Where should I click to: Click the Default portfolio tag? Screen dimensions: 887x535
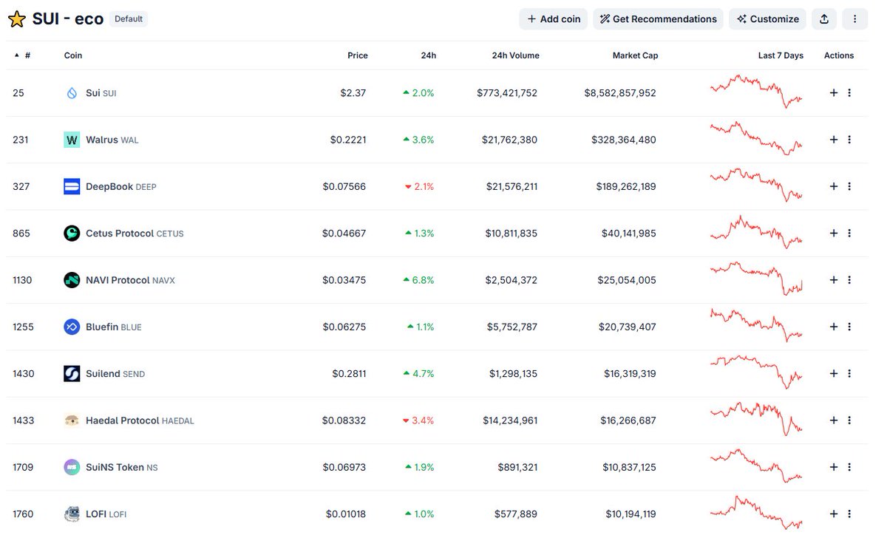[x=129, y=19]
